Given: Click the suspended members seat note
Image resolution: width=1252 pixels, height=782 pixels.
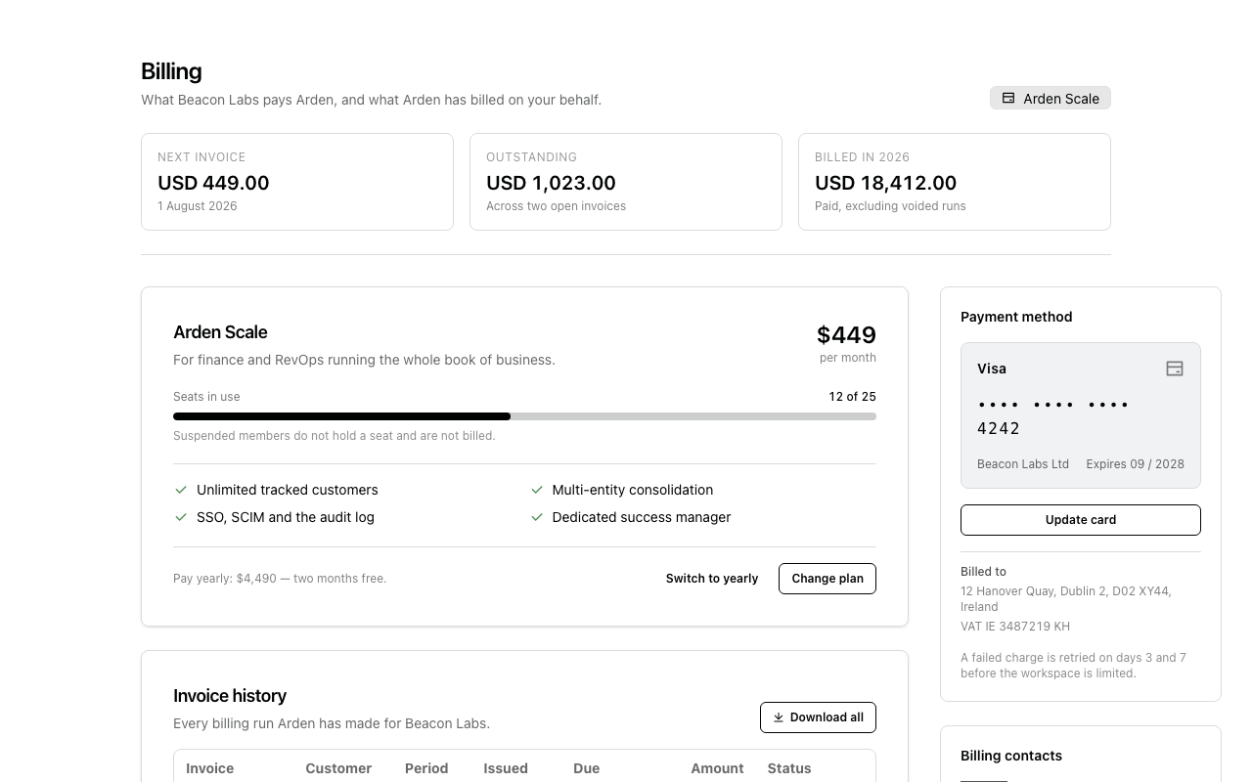Looking at the screenshot, I should [x=335, y=436].
